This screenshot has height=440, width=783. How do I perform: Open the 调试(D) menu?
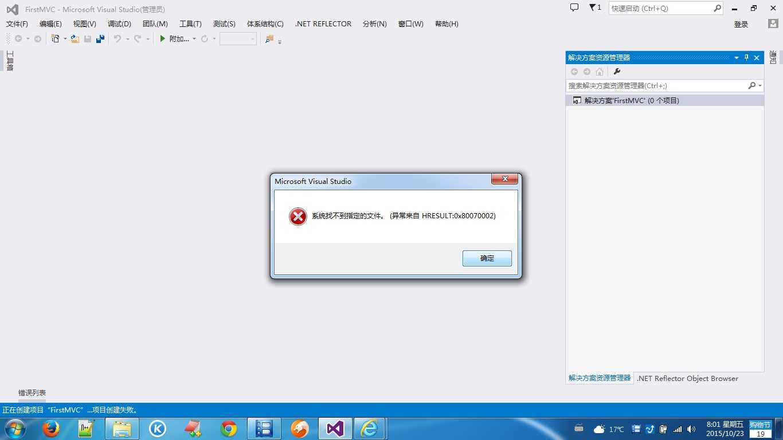(119, 24)
